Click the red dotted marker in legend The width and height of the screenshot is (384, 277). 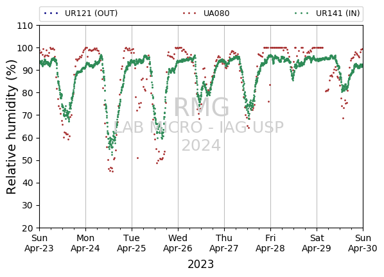[189, 13]
